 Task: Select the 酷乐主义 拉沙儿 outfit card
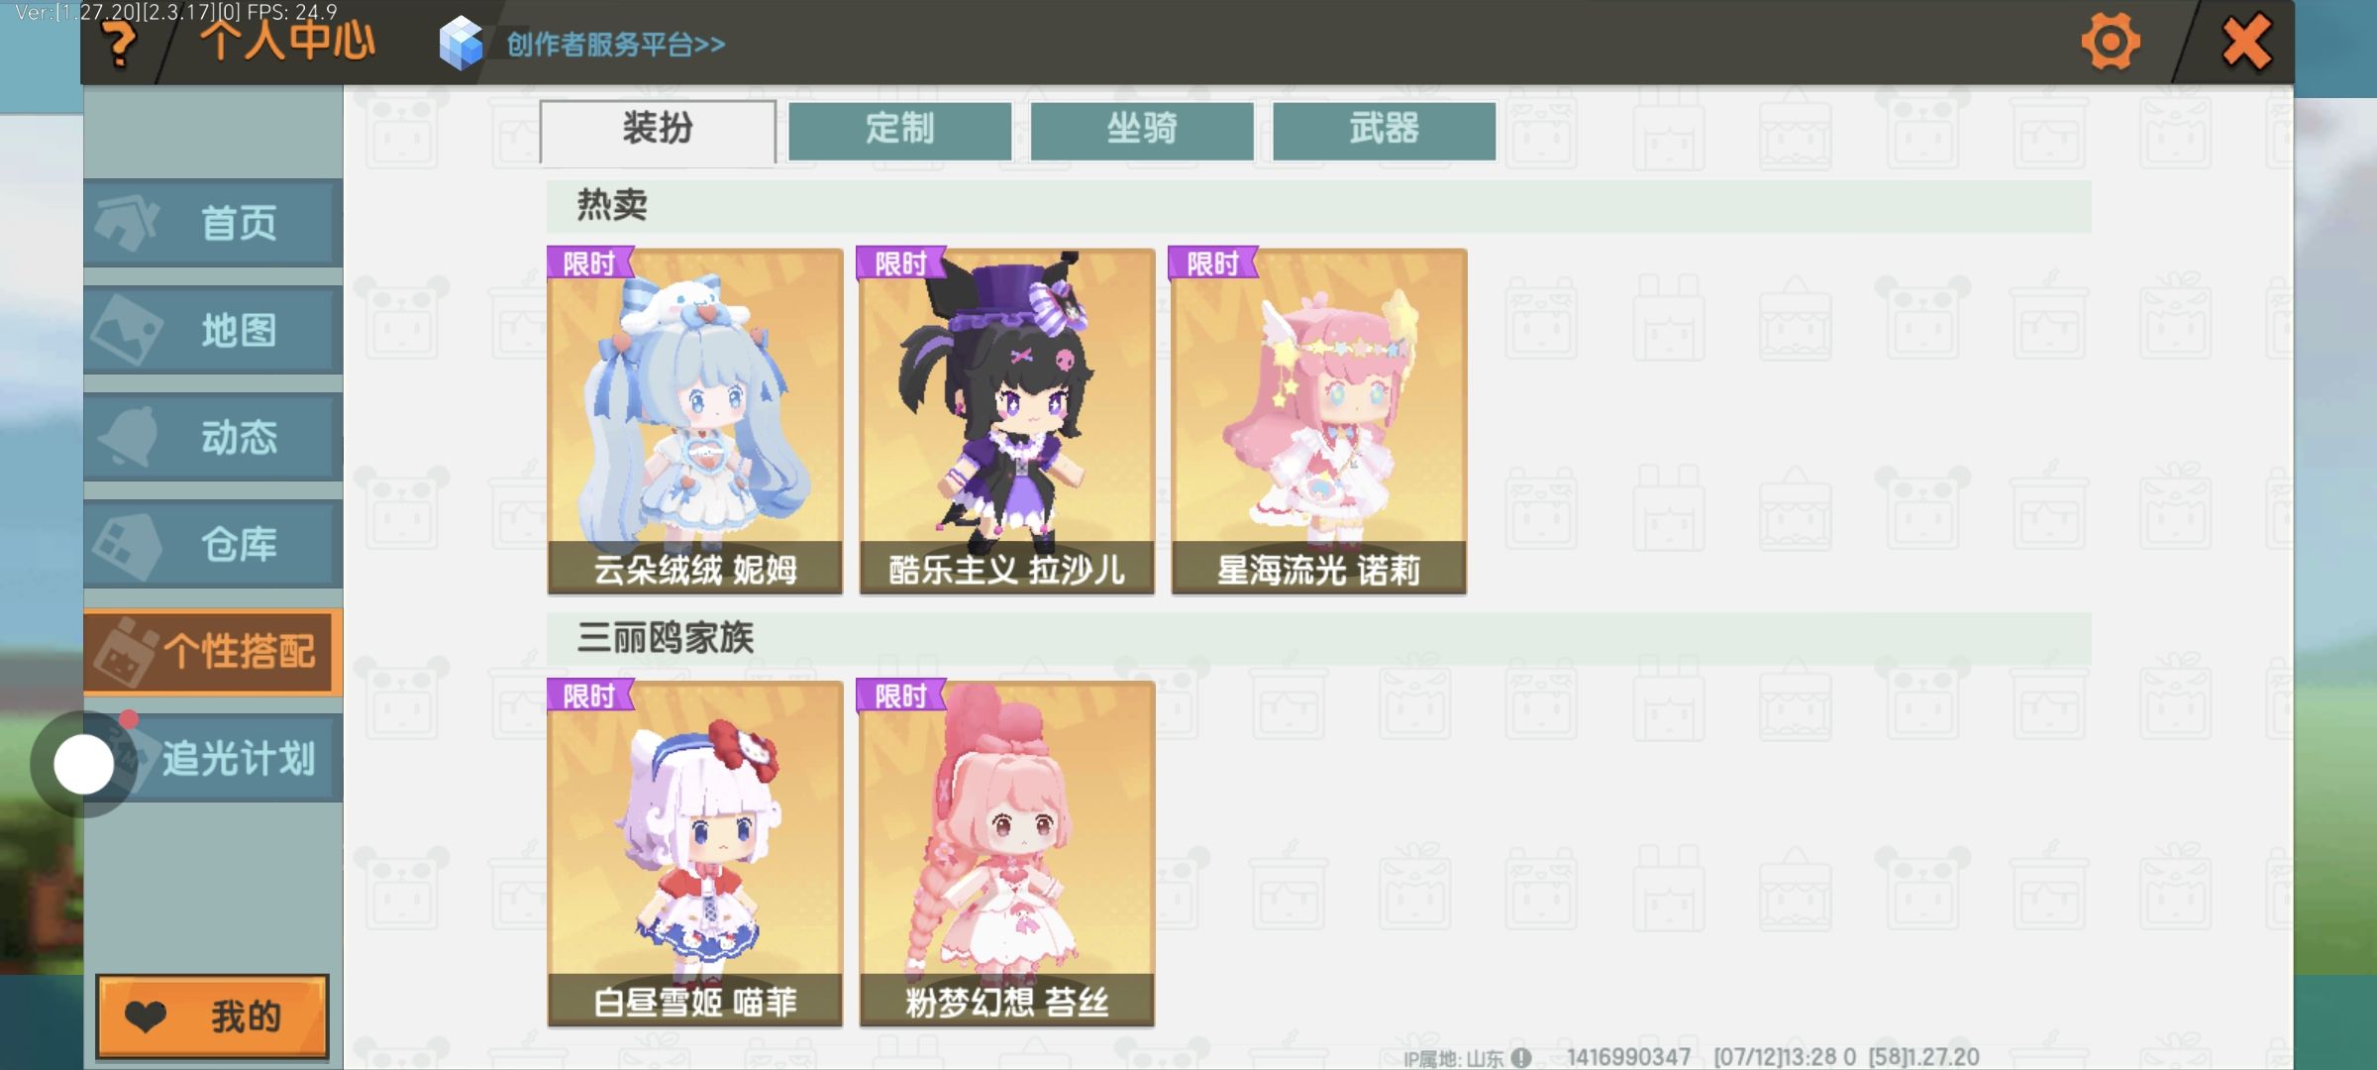click(1007, 421)
